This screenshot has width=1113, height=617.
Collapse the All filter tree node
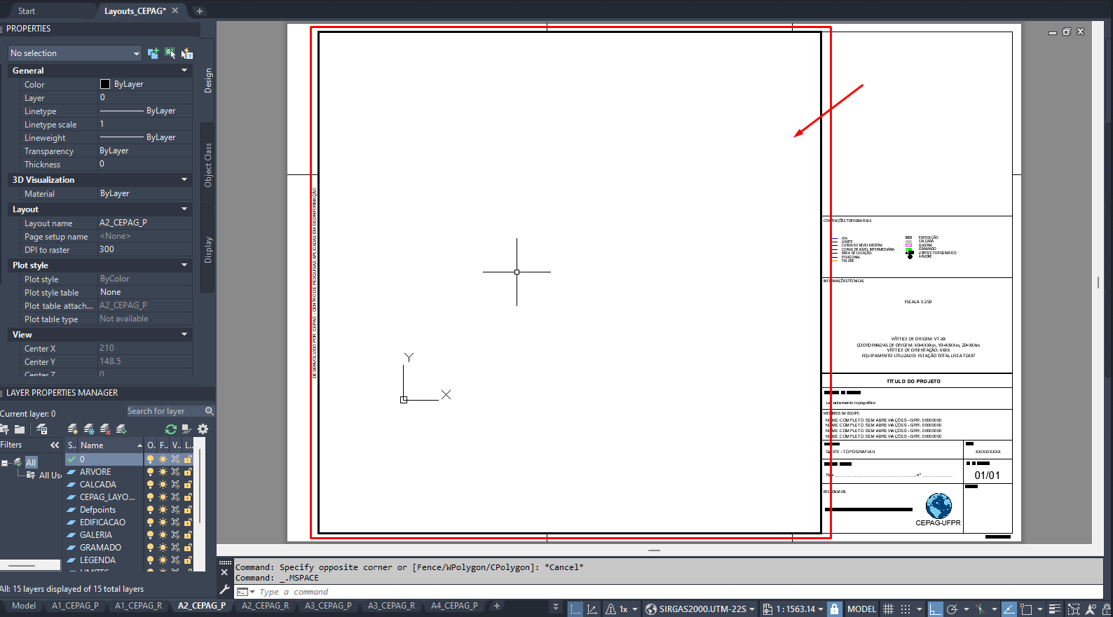(x=5, y=463)
